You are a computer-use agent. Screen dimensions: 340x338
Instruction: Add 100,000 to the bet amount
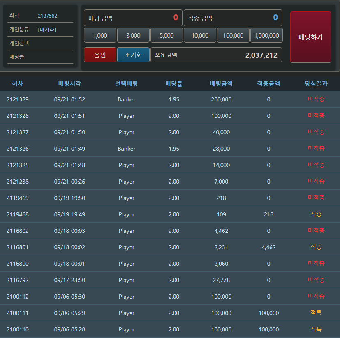click(x=234, y=35)
